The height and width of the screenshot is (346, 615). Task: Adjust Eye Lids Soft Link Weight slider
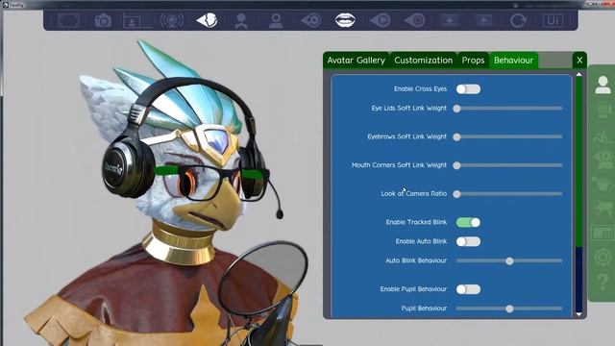[x=508, y=109]
